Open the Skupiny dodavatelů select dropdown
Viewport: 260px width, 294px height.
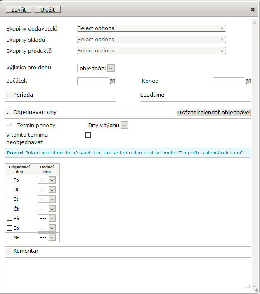coord(151,28)
